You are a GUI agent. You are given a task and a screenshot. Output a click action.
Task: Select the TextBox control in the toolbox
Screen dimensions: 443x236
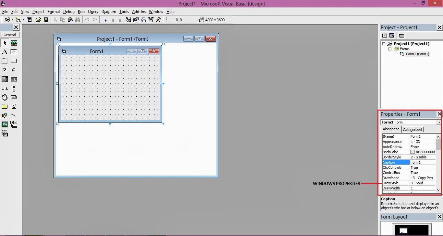pyautogui.click(x=14, y=52)
